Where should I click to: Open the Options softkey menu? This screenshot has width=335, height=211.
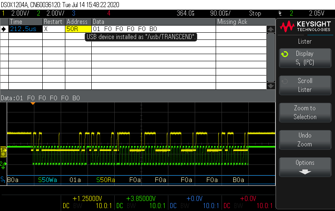[305, 167]
